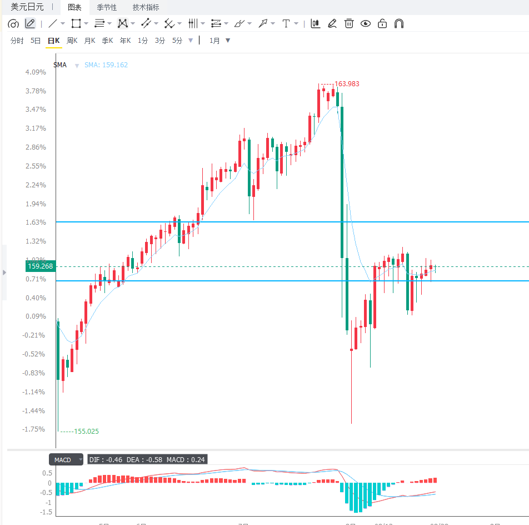
Task: Click the 美元日元 symbol title
Action: (27, 7)
